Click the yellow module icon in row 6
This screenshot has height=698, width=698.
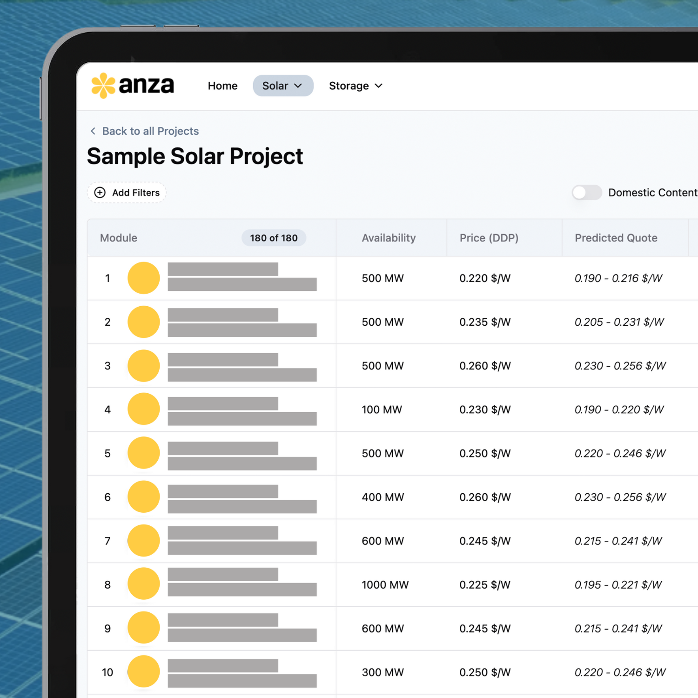pyautogui.click(x=144, y=497)
